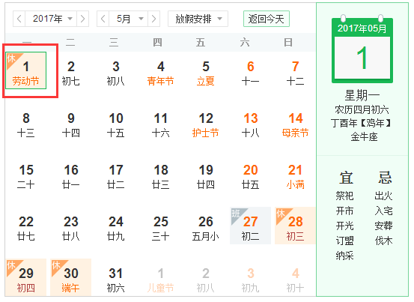
Task: Select May 29 初四 holiday date
Action: point(26,277)
